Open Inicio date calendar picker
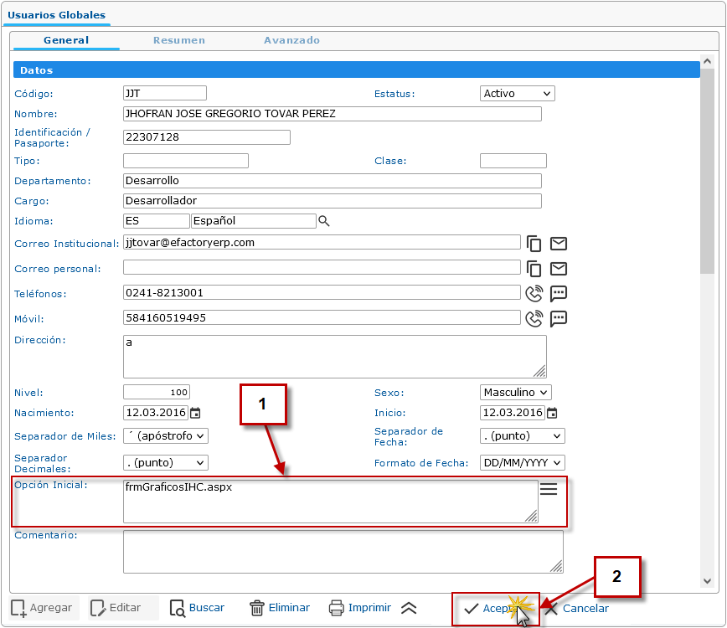727x628 pixels. pyautogui.click(x=552, y=413)
